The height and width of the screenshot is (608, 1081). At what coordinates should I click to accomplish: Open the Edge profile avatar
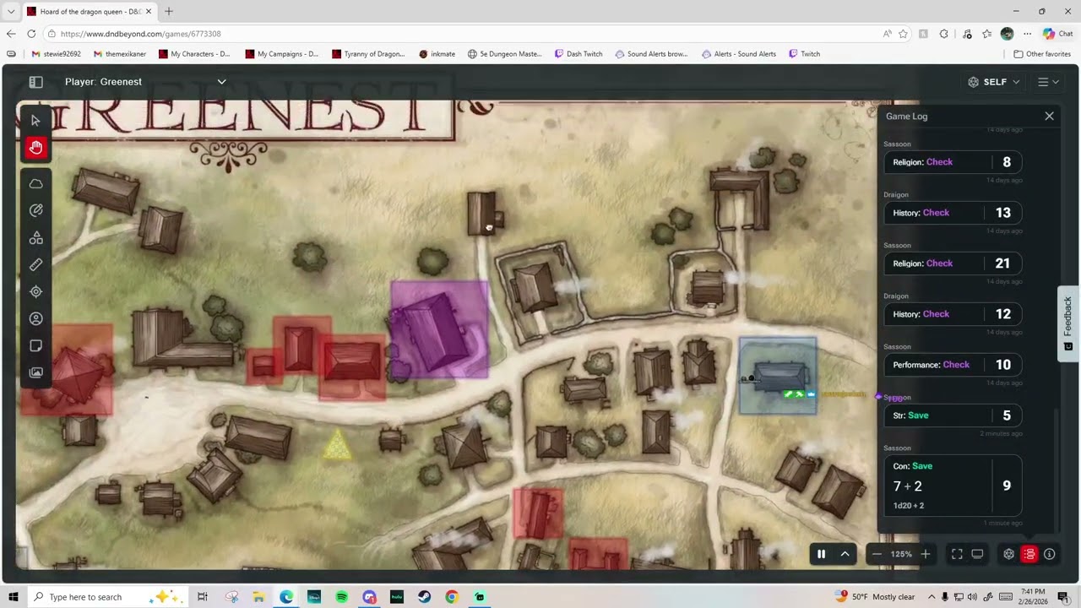click(1007, 34)
